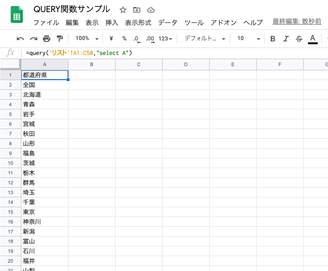Redo the last action
Image resolution: width=328 pixels, height=271 pixels.
(x=34, y=39)
